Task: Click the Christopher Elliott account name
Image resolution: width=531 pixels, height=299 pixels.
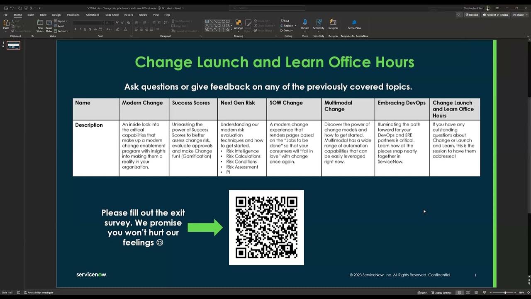Action: point(473,8)
